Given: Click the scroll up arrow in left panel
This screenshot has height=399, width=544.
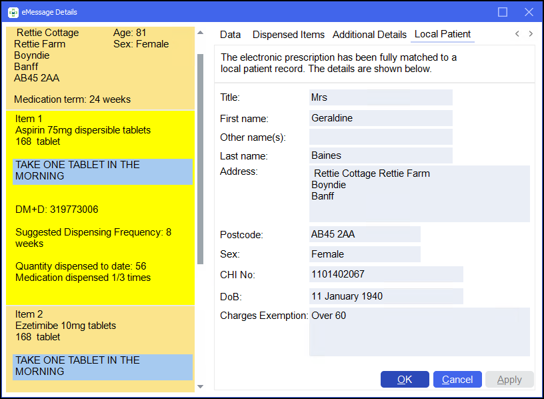Looking at the screenshot, I should (x=200, y=33).
